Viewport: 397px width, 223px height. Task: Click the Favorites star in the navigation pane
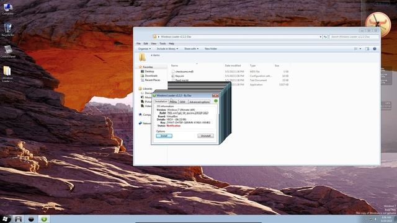pyautogui.click(x=140, y=67)
